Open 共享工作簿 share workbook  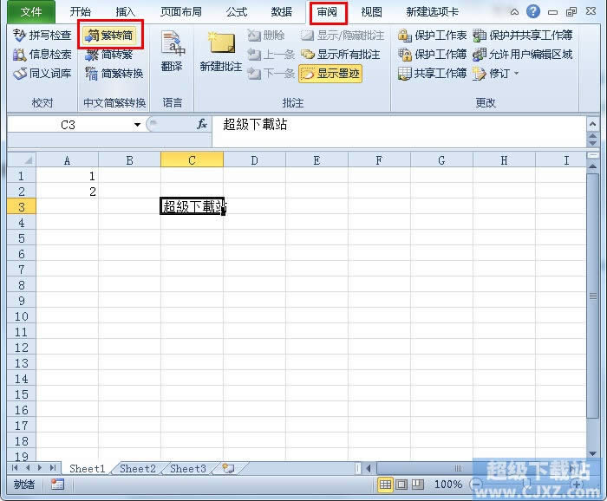405,74
